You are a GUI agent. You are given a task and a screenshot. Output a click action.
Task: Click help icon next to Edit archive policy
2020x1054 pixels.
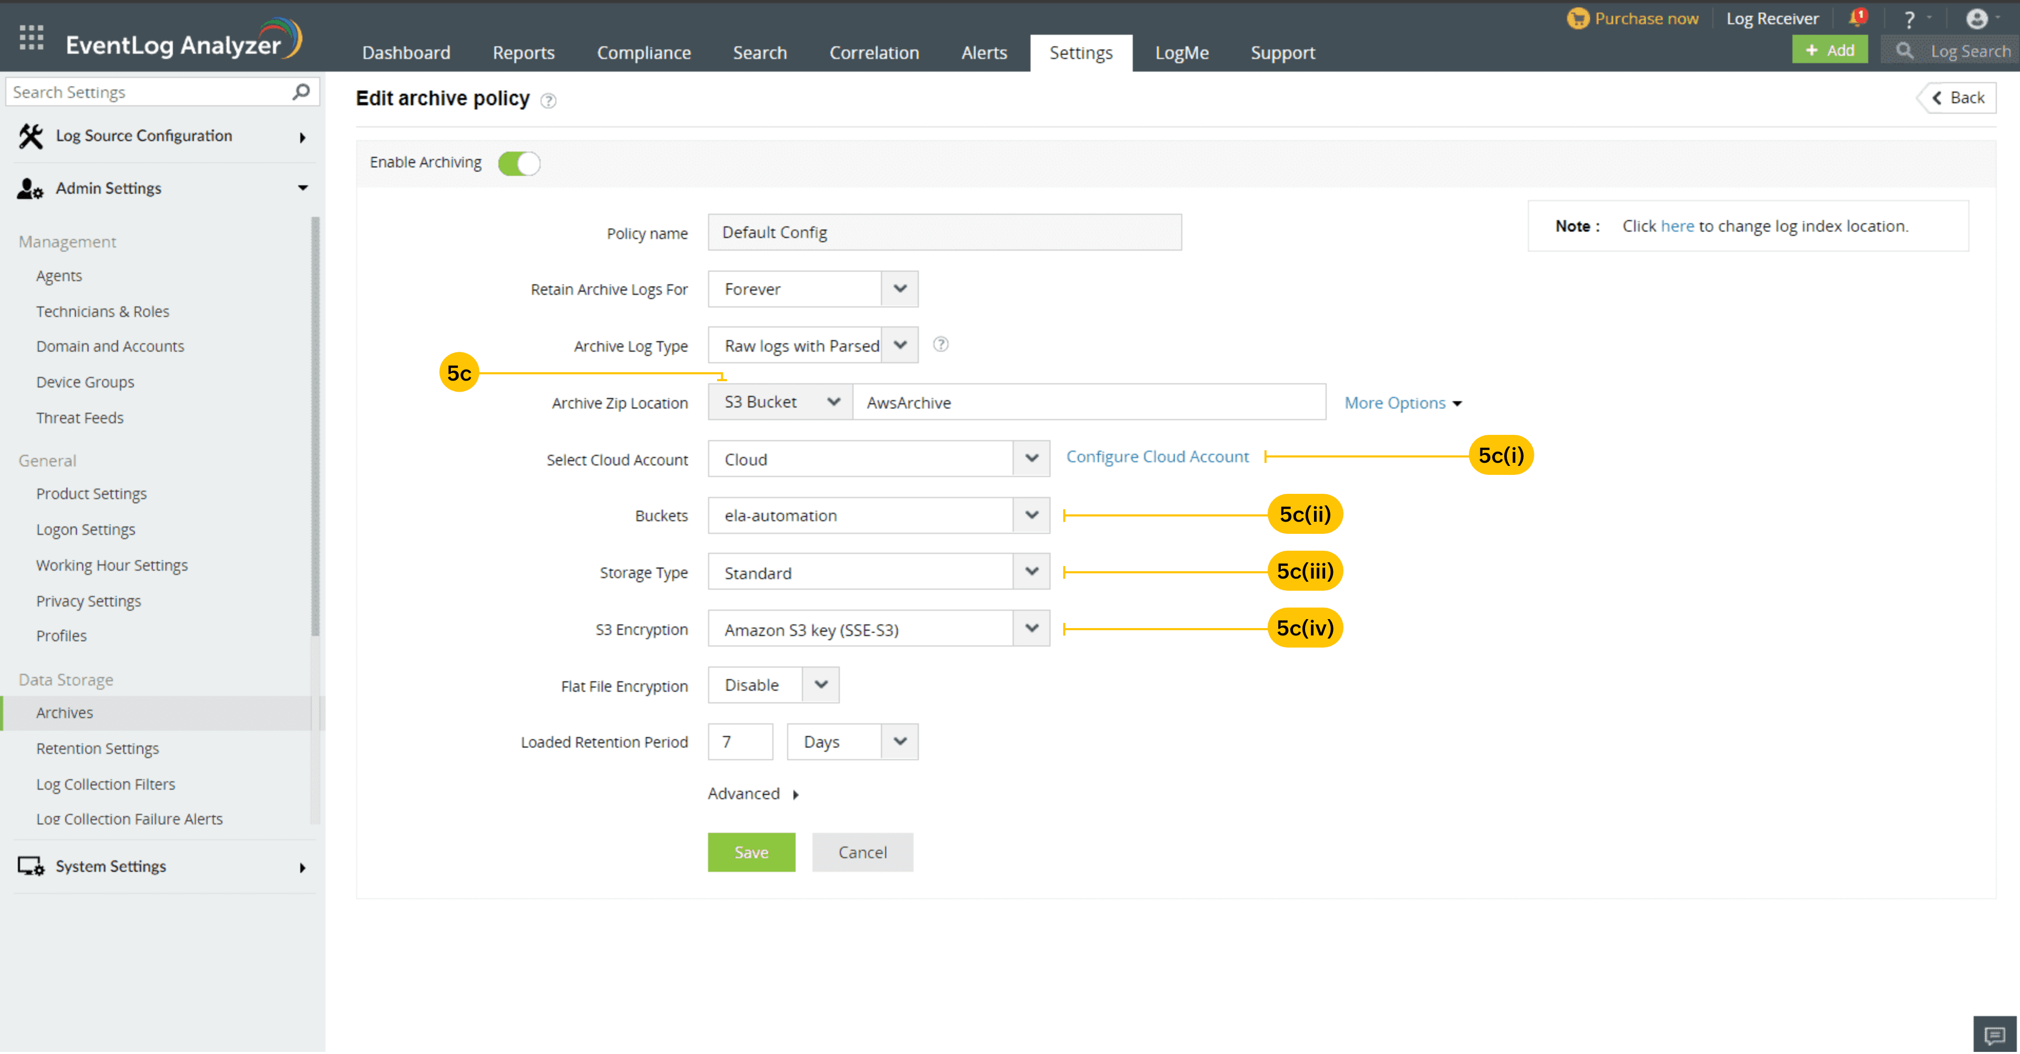point(548,101)
